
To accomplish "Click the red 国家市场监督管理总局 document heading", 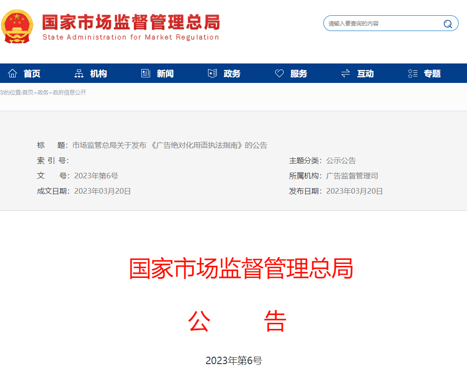I will (x=241, y=269).
